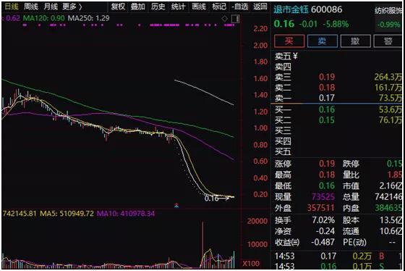Click the 历史 history toolbar item
This screenshot has width=405, height=271.
coord(158,7)
